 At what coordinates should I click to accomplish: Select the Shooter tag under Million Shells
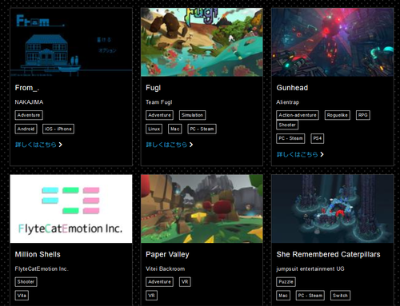coord(26,282)
